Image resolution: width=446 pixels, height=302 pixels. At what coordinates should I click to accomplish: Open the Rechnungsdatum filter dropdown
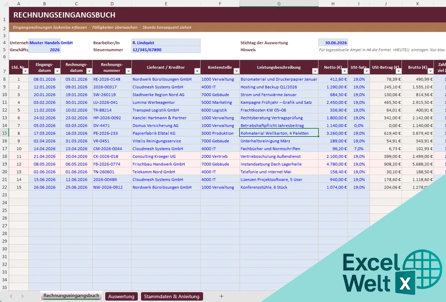point(89,71)
